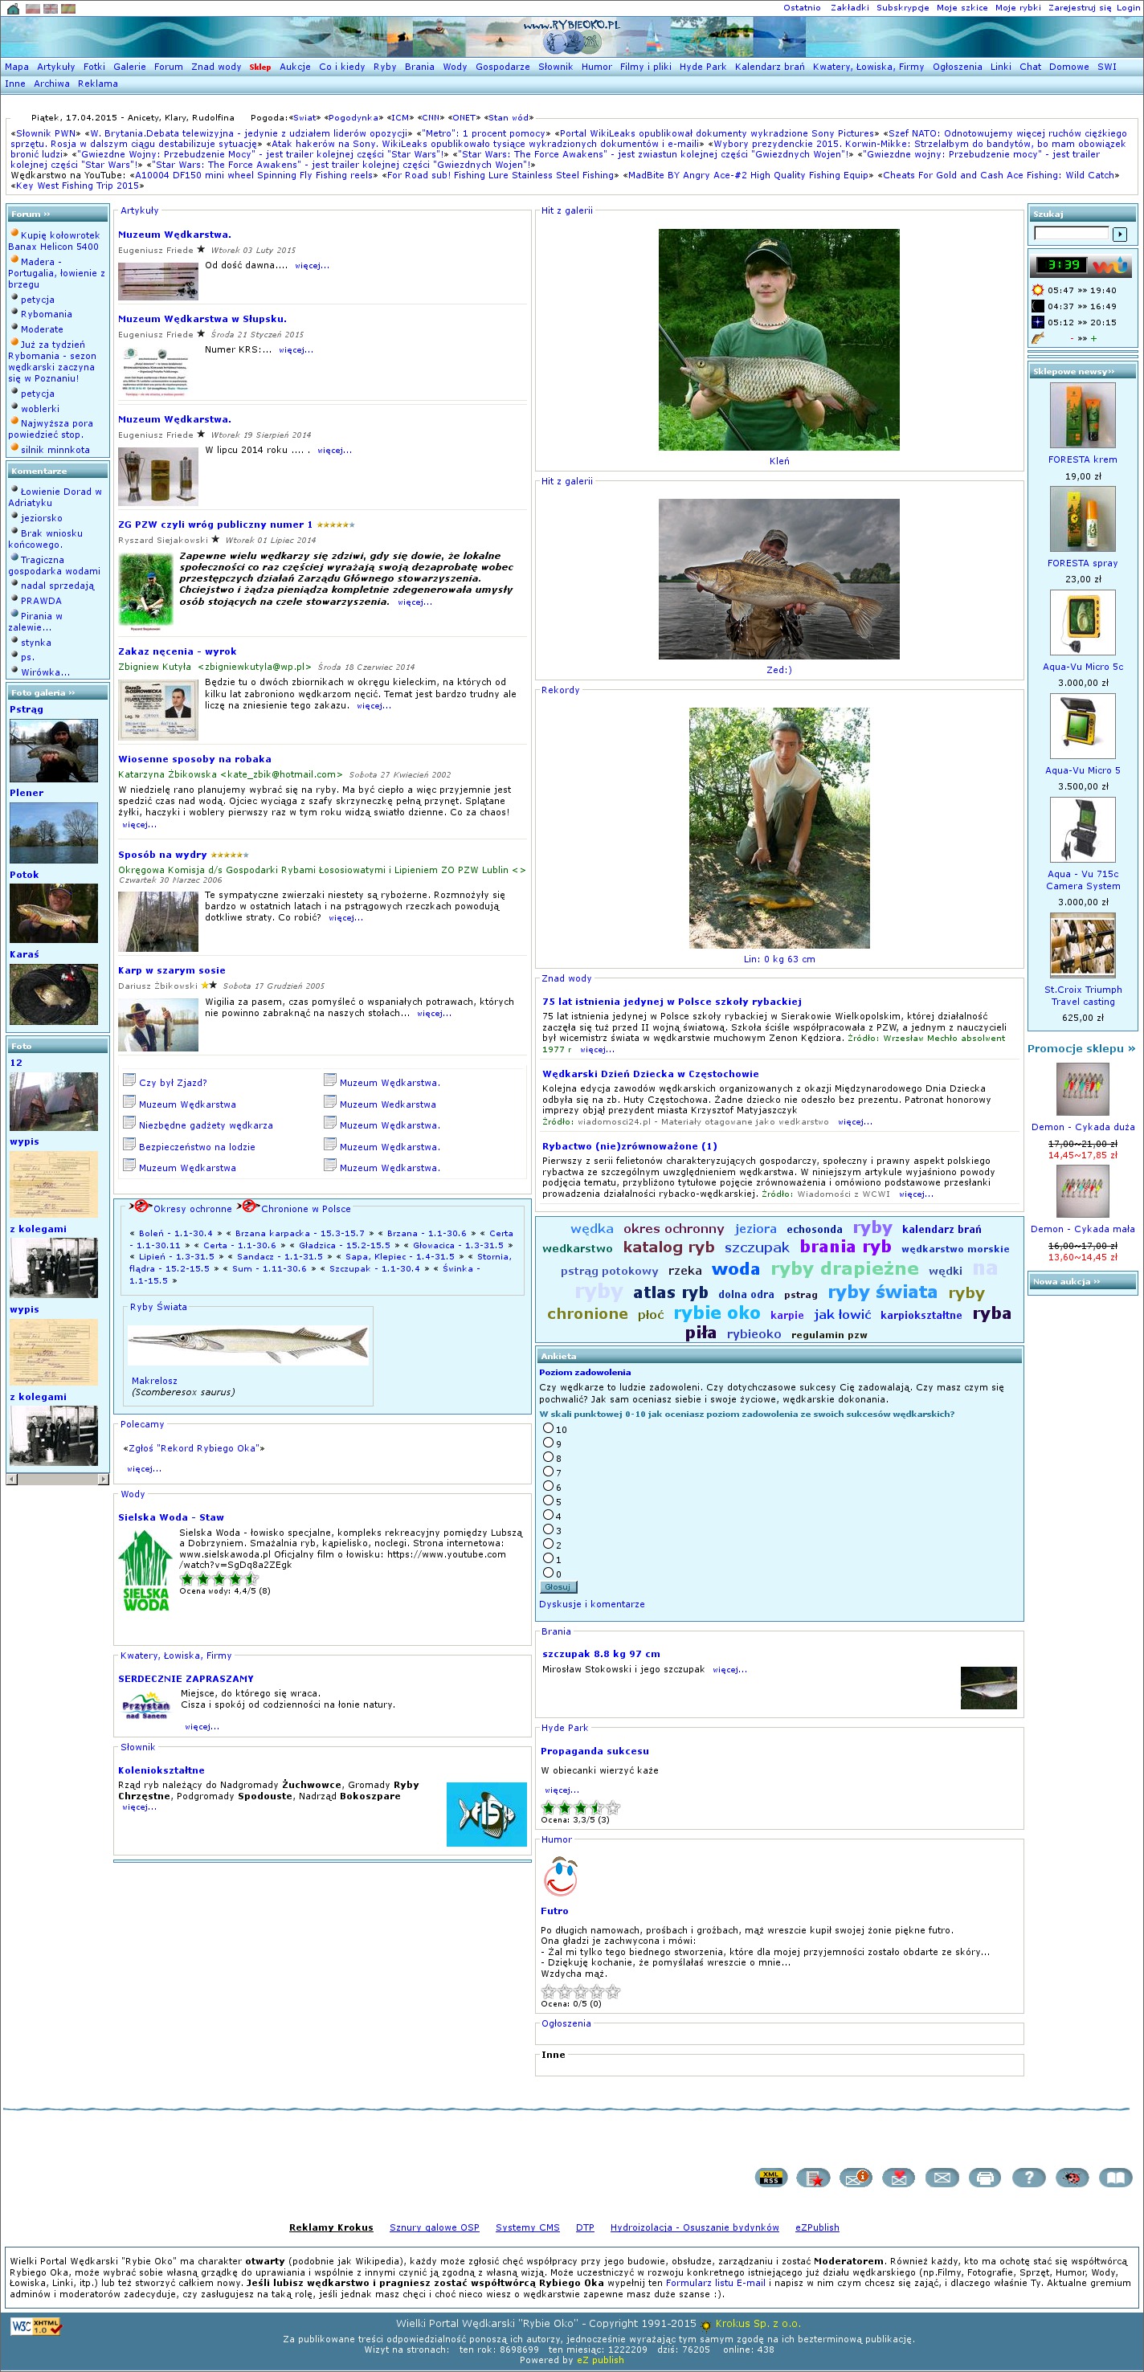Select rating 7 in the poll
This screenshot has height=2372, width=1144.
click(548, 1472)
